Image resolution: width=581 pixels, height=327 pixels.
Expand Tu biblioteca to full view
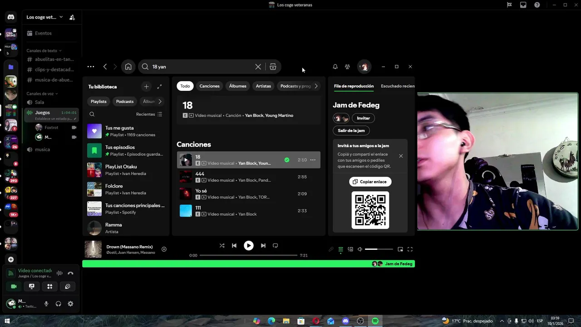tap(159, 86)
